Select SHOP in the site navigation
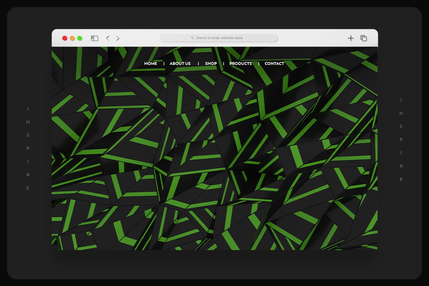The image size is (429, 286). coord(211,63)
